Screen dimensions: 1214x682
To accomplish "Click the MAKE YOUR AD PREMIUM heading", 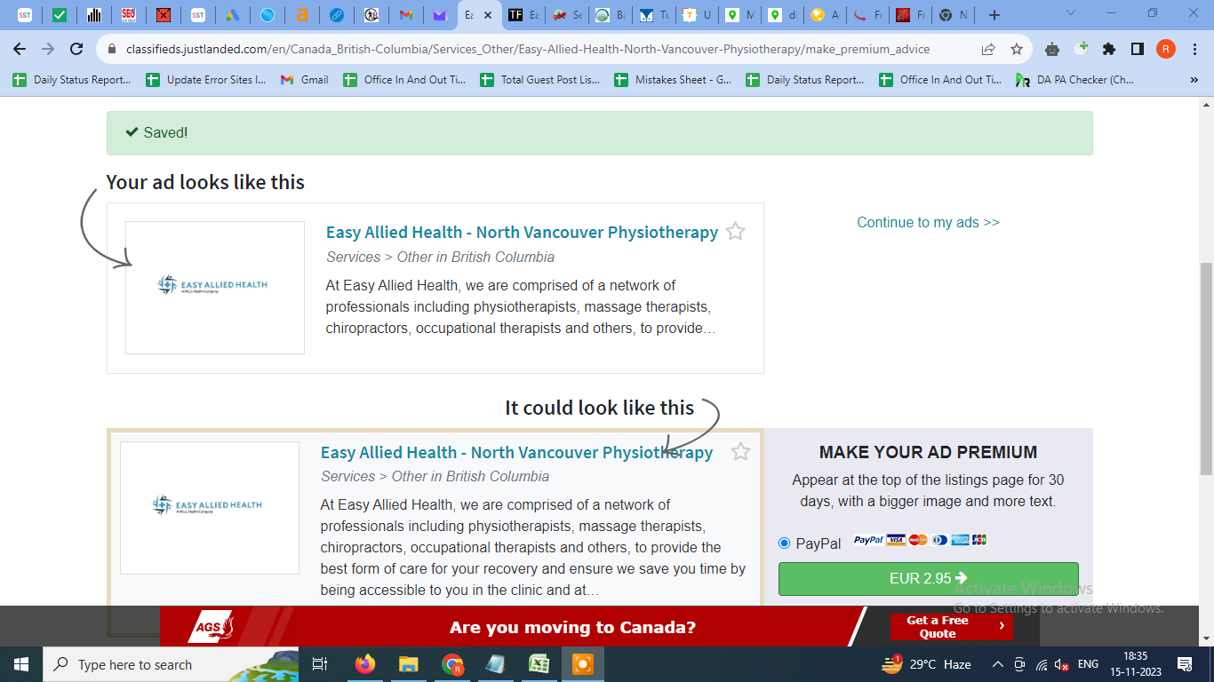I will point(928,452).
